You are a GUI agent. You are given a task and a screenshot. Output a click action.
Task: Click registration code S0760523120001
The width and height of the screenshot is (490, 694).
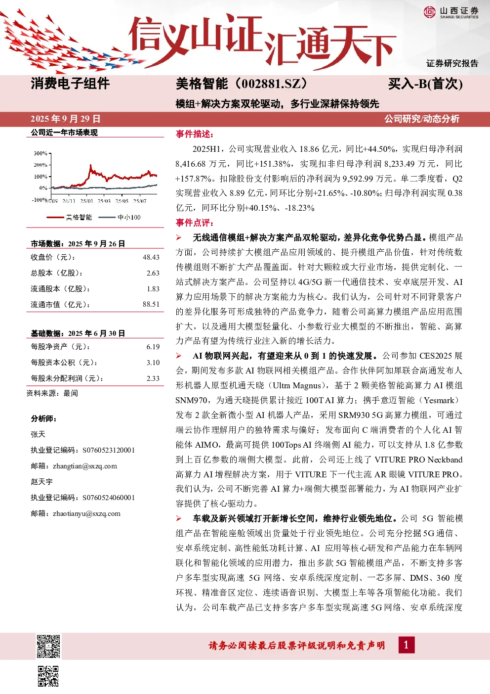point(109,450)
